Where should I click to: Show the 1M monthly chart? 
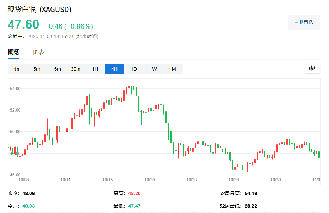(173, 69)
